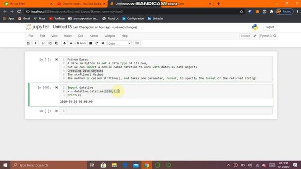Viewport: 301px width, 169px height.
Task: Open the View menu
Action: coord(55,36)
